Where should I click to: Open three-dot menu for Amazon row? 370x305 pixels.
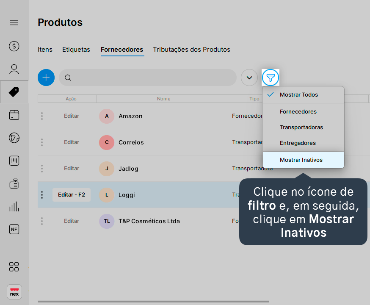42,116
